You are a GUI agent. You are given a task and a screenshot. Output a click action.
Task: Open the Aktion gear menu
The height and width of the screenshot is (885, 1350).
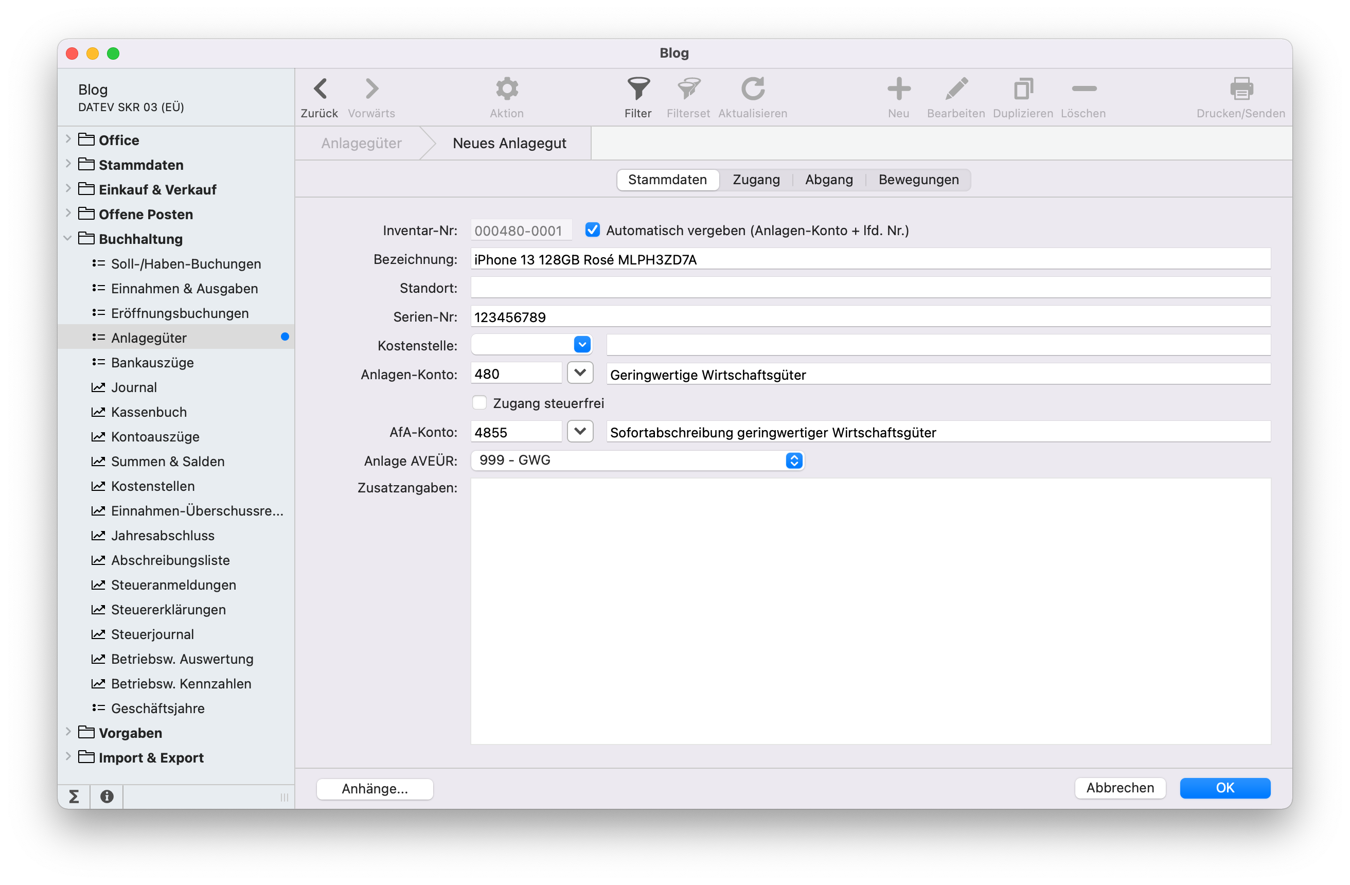pyautogui.click(x=507, y=89)
